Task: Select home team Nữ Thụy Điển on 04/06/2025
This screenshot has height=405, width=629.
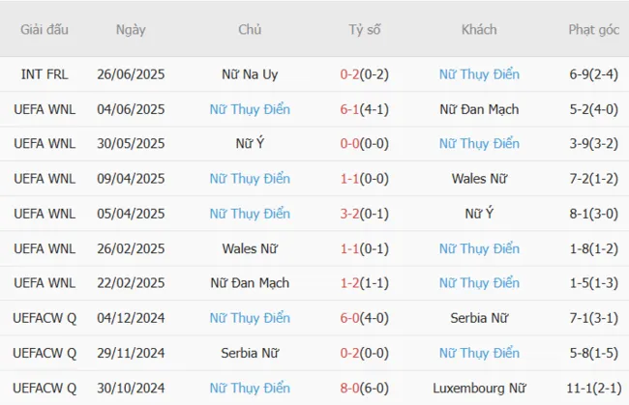Action: coord(250,109)
